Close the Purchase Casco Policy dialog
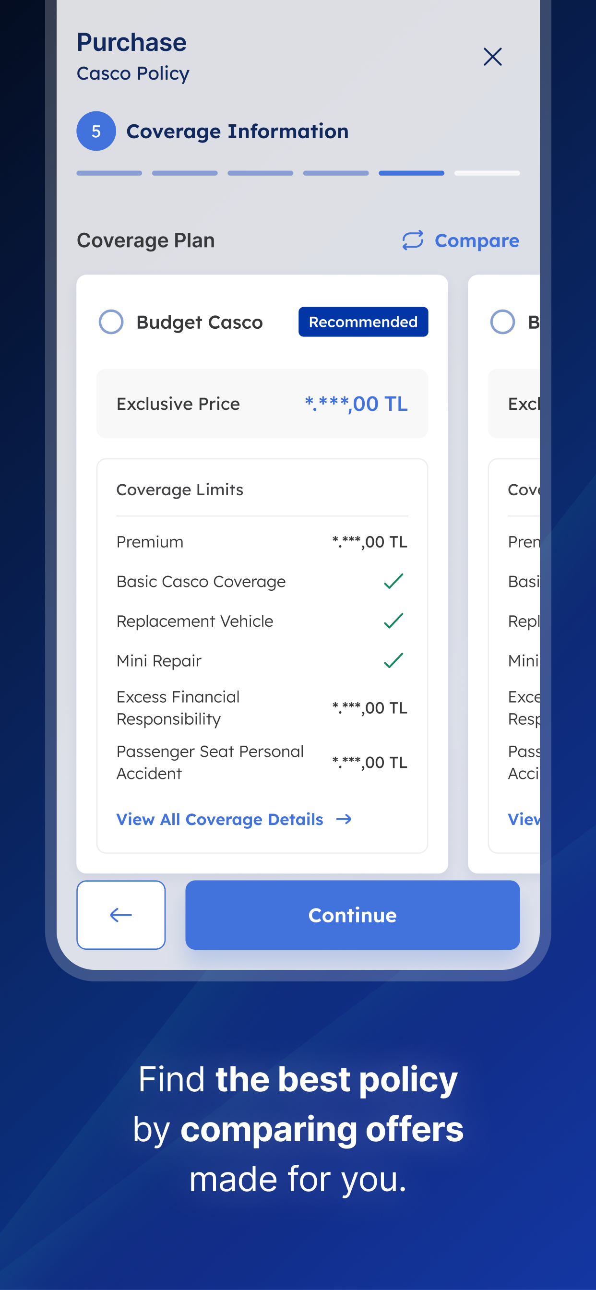The width and height of the screenshot is (596, 1290). click(492, 57)
